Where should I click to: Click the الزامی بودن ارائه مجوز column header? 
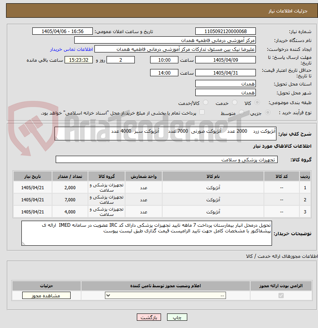pos(281,286)
